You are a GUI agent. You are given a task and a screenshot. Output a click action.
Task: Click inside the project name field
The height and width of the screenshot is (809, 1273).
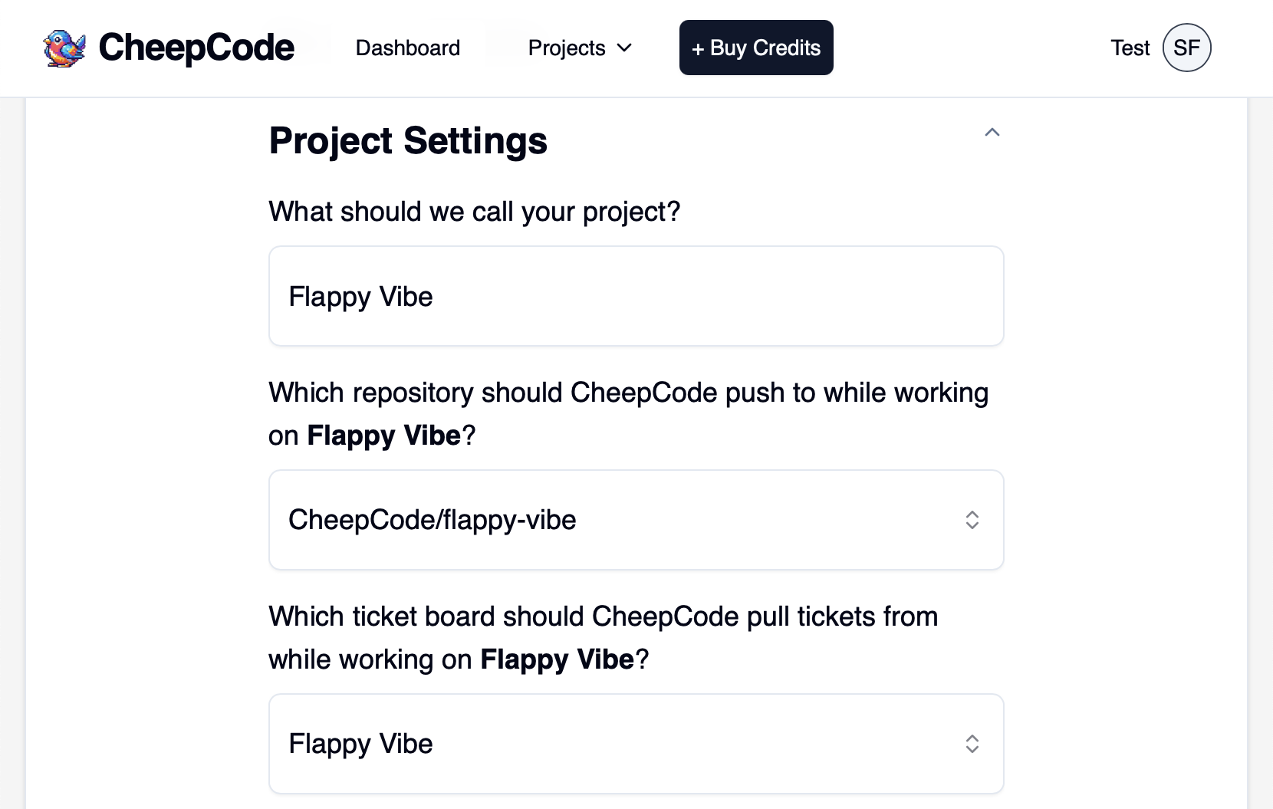tap(636, 296)
